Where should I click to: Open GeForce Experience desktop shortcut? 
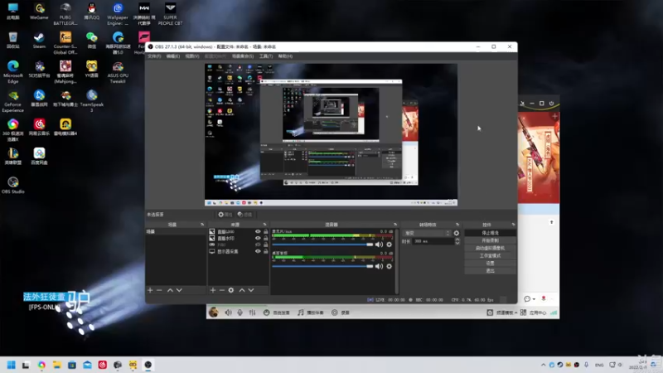pos(12,100)
